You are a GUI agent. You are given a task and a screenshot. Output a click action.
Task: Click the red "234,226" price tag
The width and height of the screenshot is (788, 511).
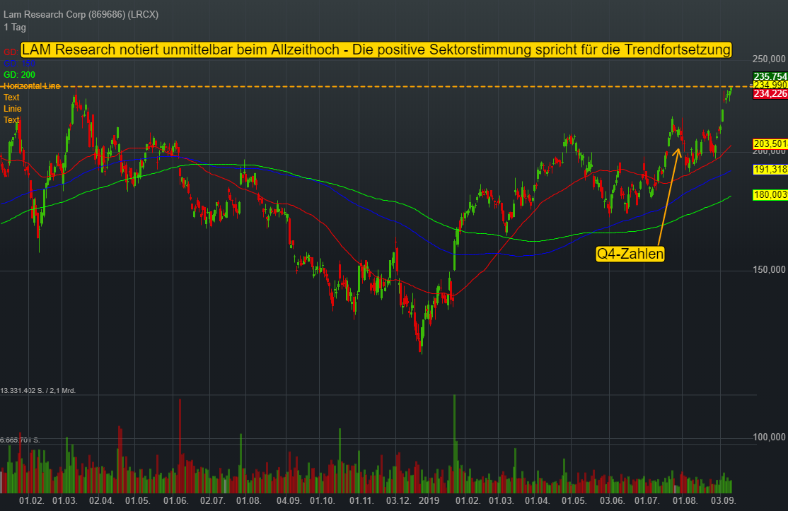770,94
